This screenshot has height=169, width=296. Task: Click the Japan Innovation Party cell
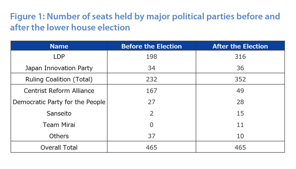click(x=59, y=68)
